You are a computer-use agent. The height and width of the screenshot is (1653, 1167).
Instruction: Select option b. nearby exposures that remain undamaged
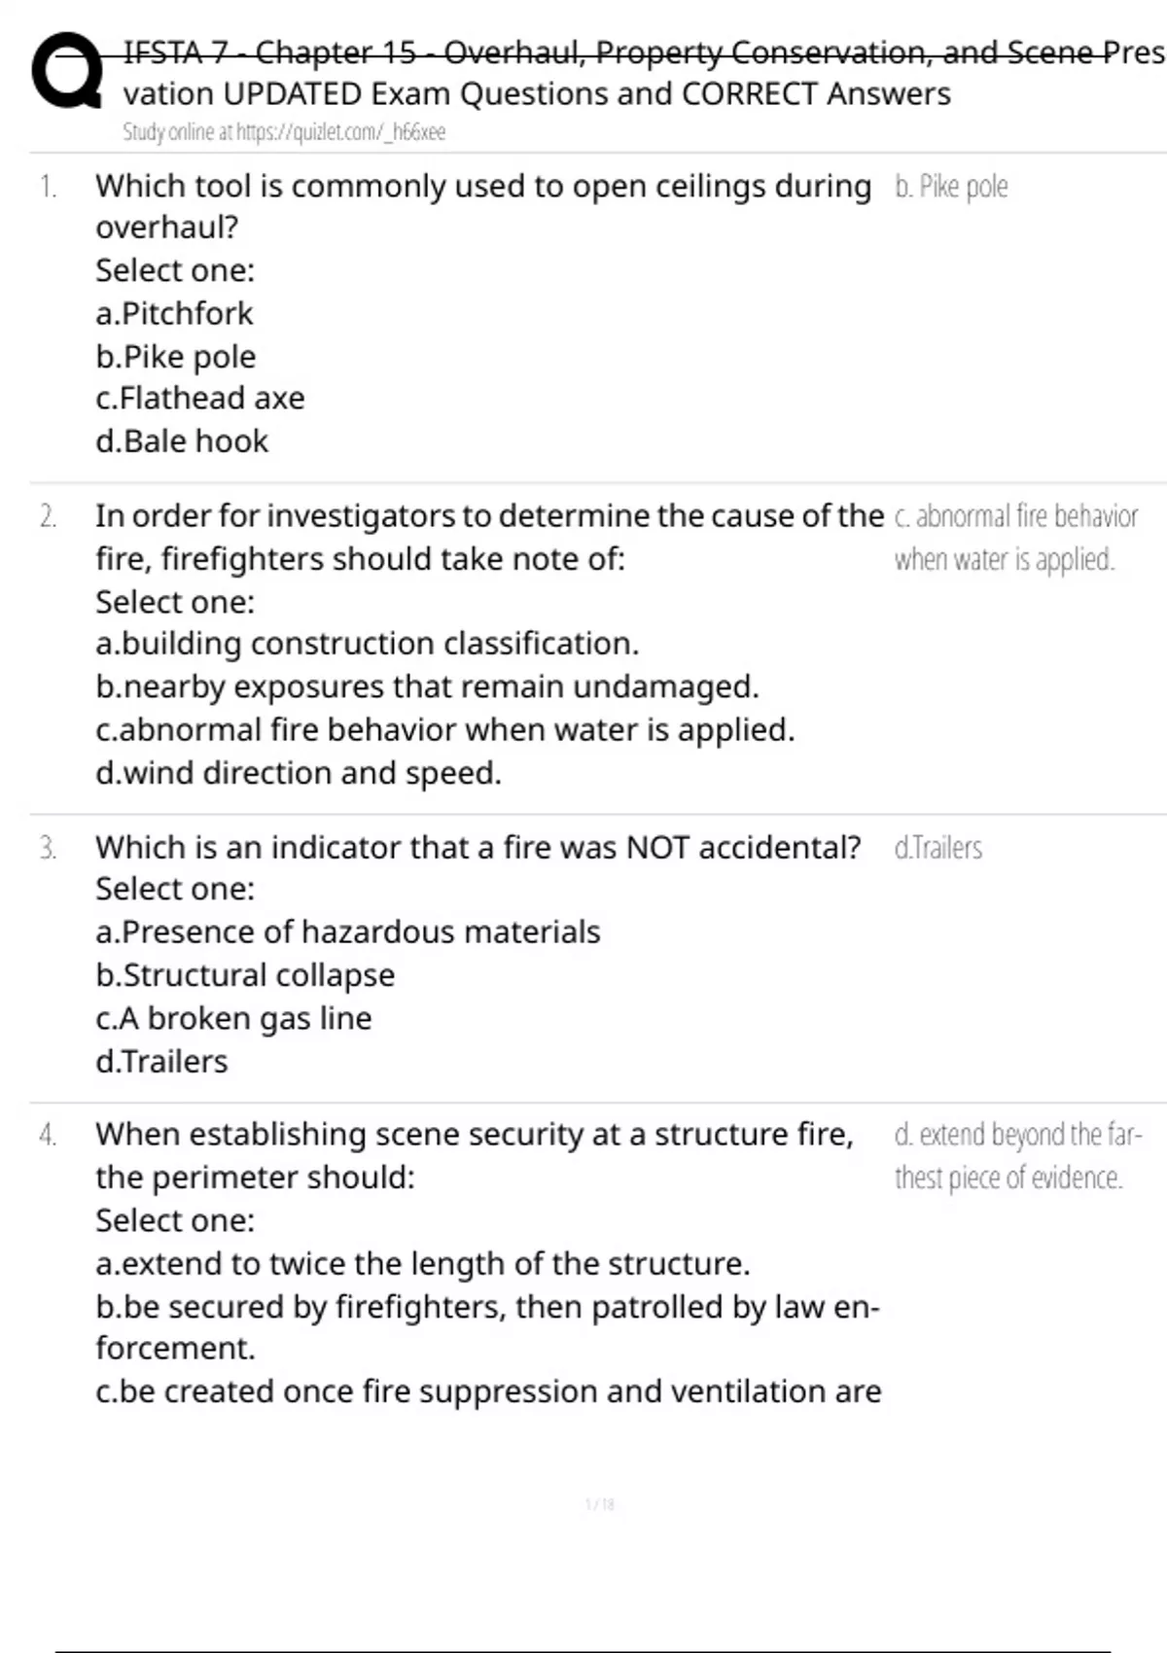point(427,686)
